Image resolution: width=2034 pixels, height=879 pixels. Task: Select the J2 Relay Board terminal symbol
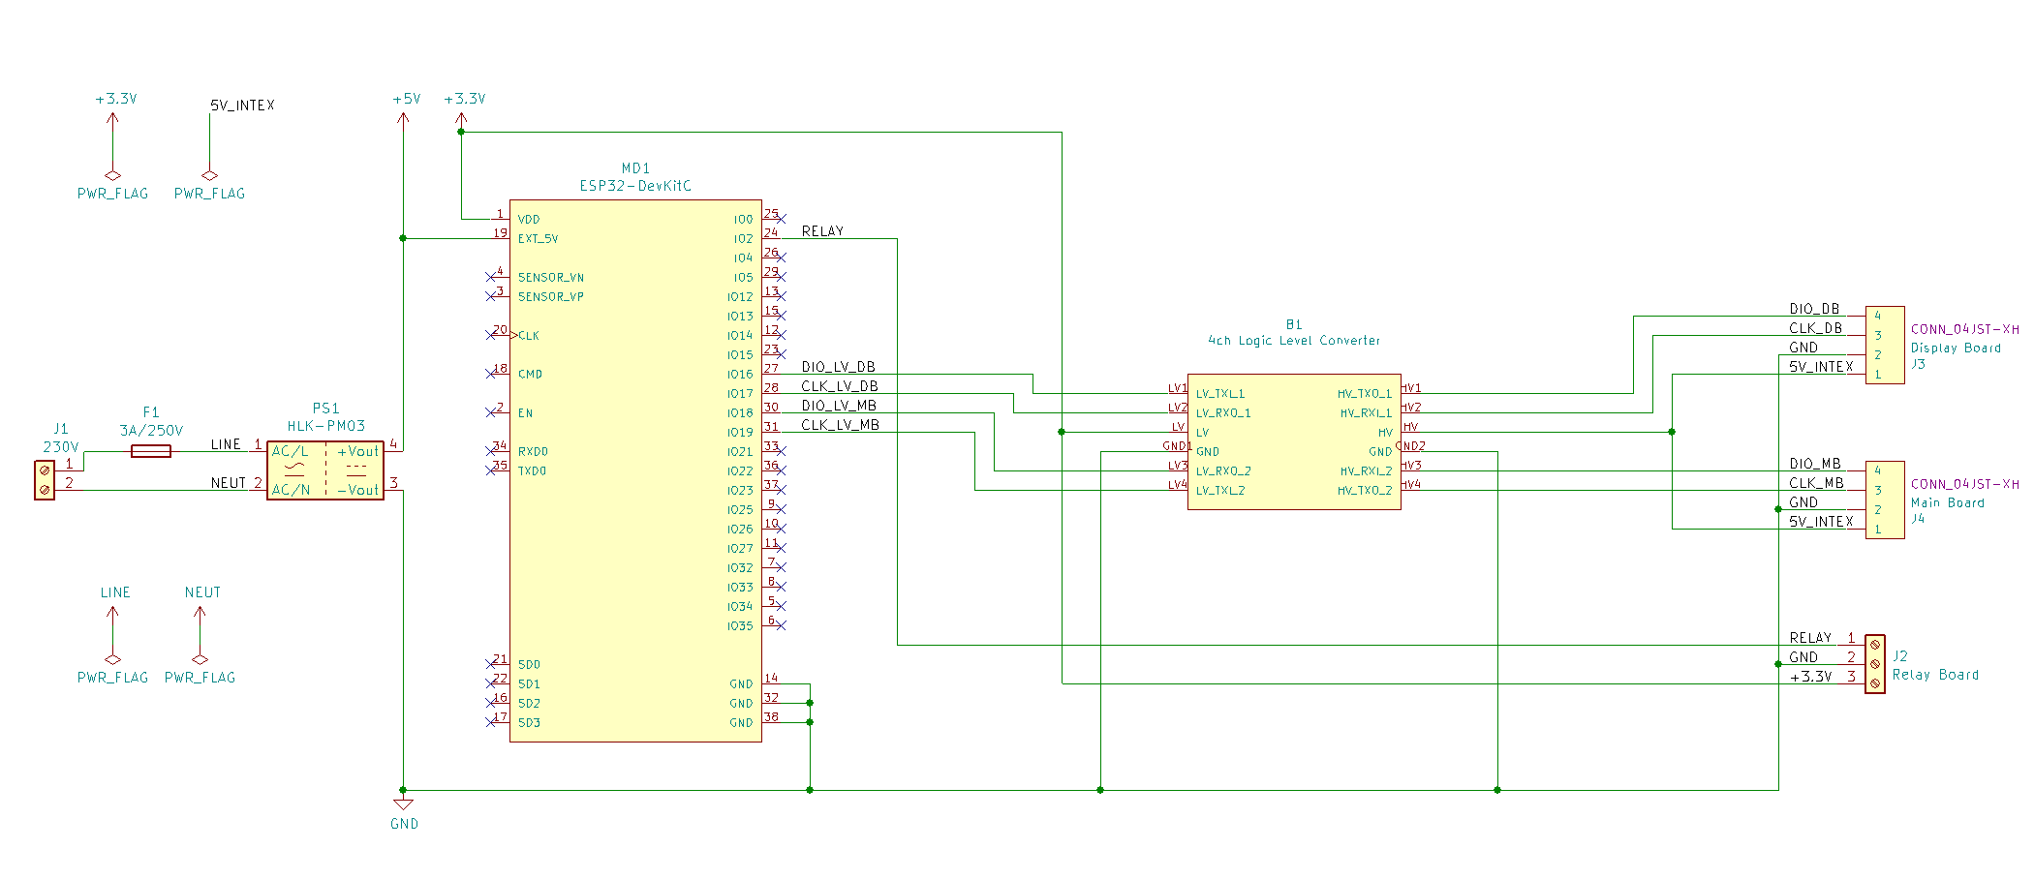(x=1875, y=664)
